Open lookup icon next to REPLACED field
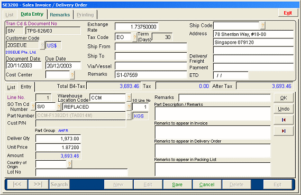Image resolution: width=301 pixels, height=195 pixels. tap(129, 106)
